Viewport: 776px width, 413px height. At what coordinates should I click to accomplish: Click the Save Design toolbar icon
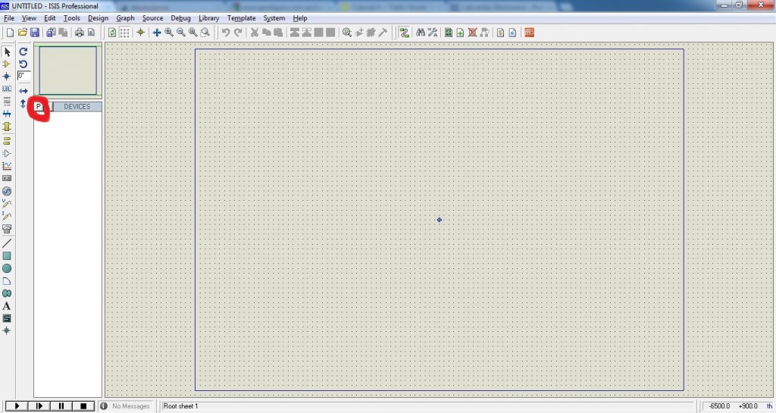coord(35,33)
